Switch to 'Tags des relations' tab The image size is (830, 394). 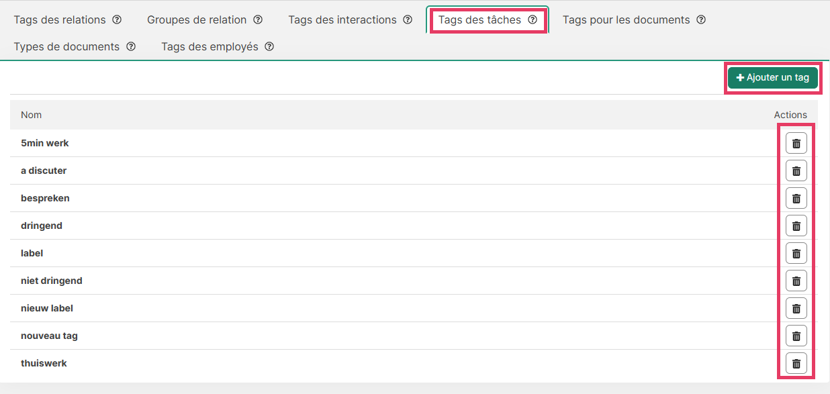click(x=60, y=19)
